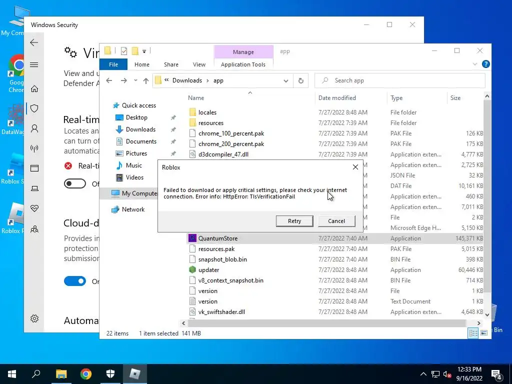Image resolution: width=512 pixels, height=384 pixels.
Task: Select Videos in navigation pane
Action: [134, 177]
